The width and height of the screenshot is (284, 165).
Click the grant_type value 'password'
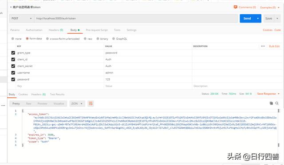[x=111, y=53]
